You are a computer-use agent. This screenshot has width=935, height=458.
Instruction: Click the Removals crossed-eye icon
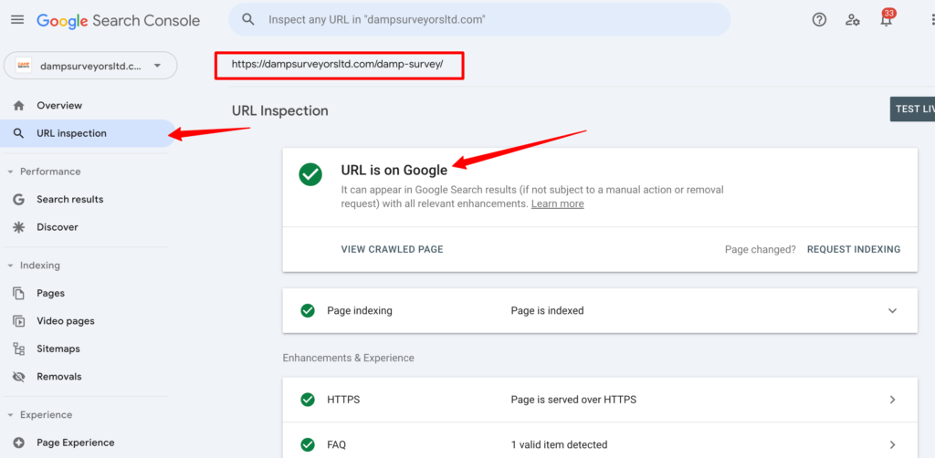[19, 377]
